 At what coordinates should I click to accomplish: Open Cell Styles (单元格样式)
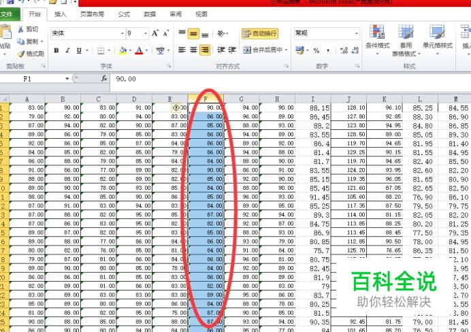pyautogui.click(x=438, y=40)
